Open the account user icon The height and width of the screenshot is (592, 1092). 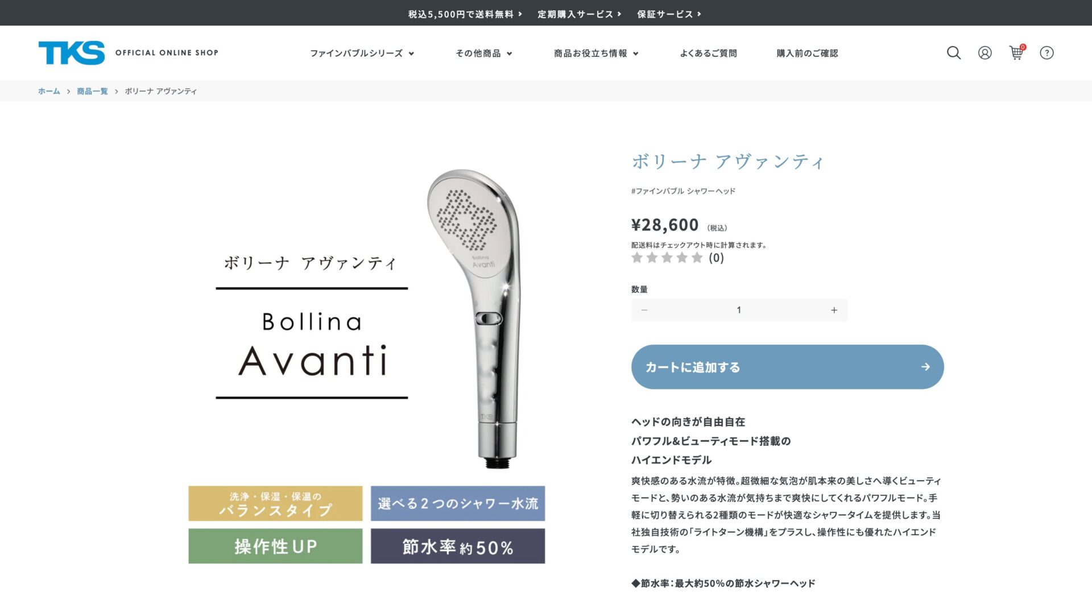tap(985, 53)
